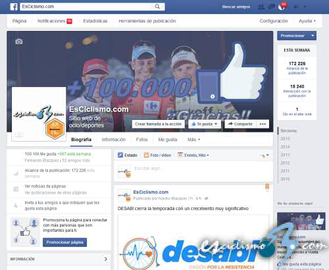Click the Facebook logo icon

click(x=14, y=7)
